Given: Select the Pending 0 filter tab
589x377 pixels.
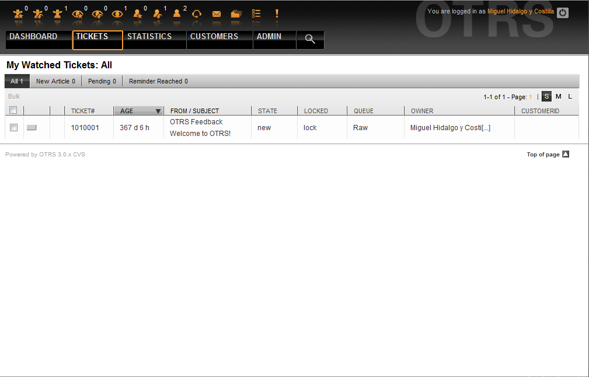Looking at the screenshot, I should coord(102,82).
